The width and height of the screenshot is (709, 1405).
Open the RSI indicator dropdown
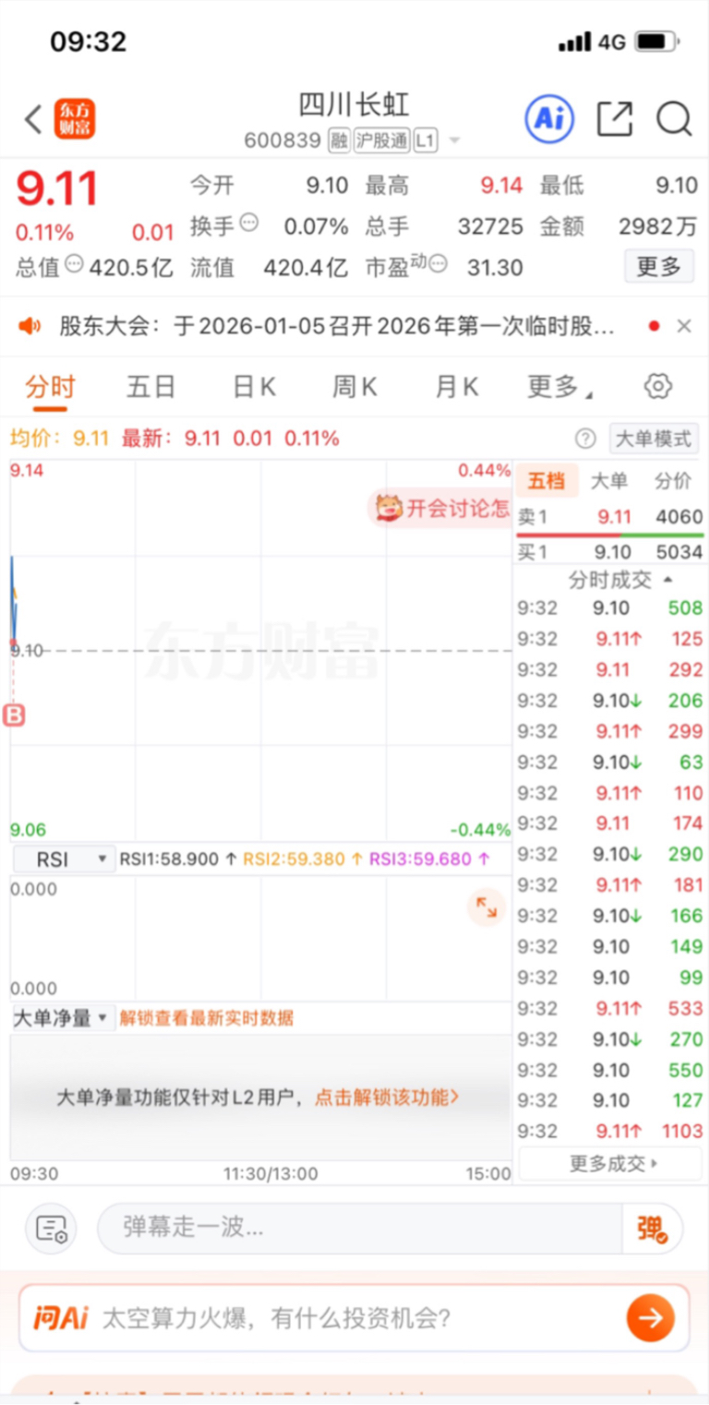click(63, 859)
